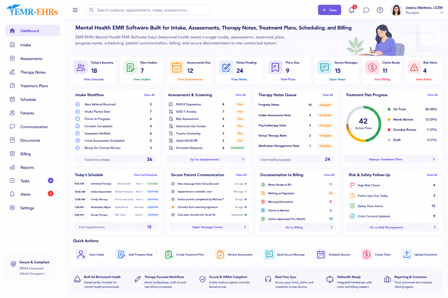Toggle the Care plan shared check circle
This screenshot has width=448, height=298.
[173, 215]
